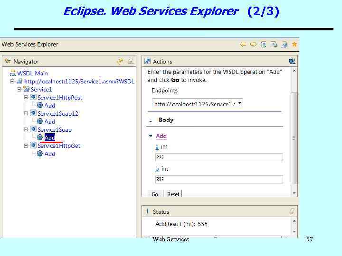The width and height of the screenshot is (342, 256).
Task: Click the Navigator panel header icon
Action: click(8, 61)
